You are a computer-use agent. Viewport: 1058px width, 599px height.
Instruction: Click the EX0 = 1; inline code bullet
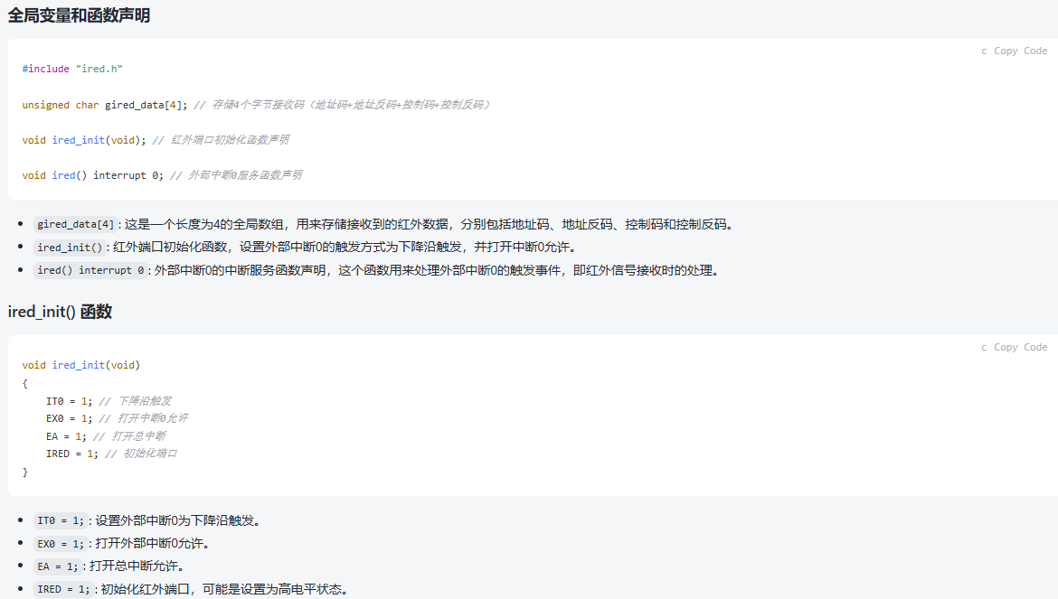(61, 544)
